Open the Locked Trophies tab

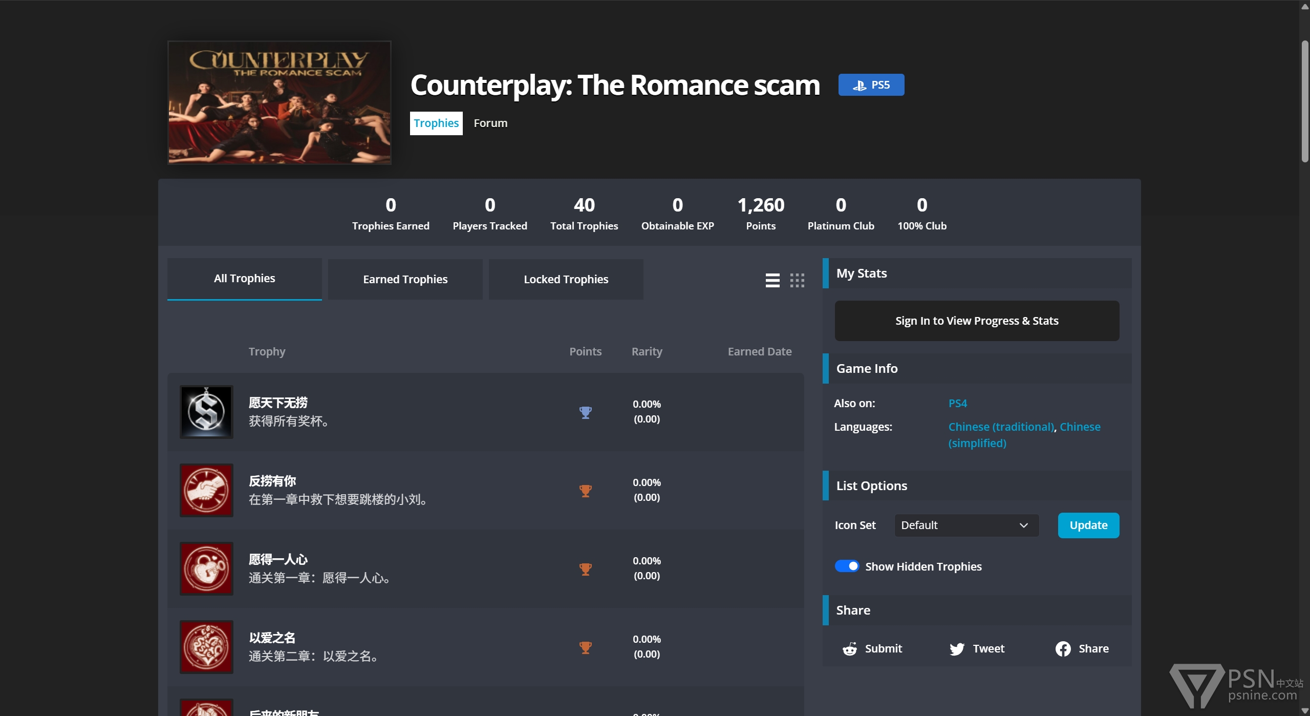click(x=566, y=279)
